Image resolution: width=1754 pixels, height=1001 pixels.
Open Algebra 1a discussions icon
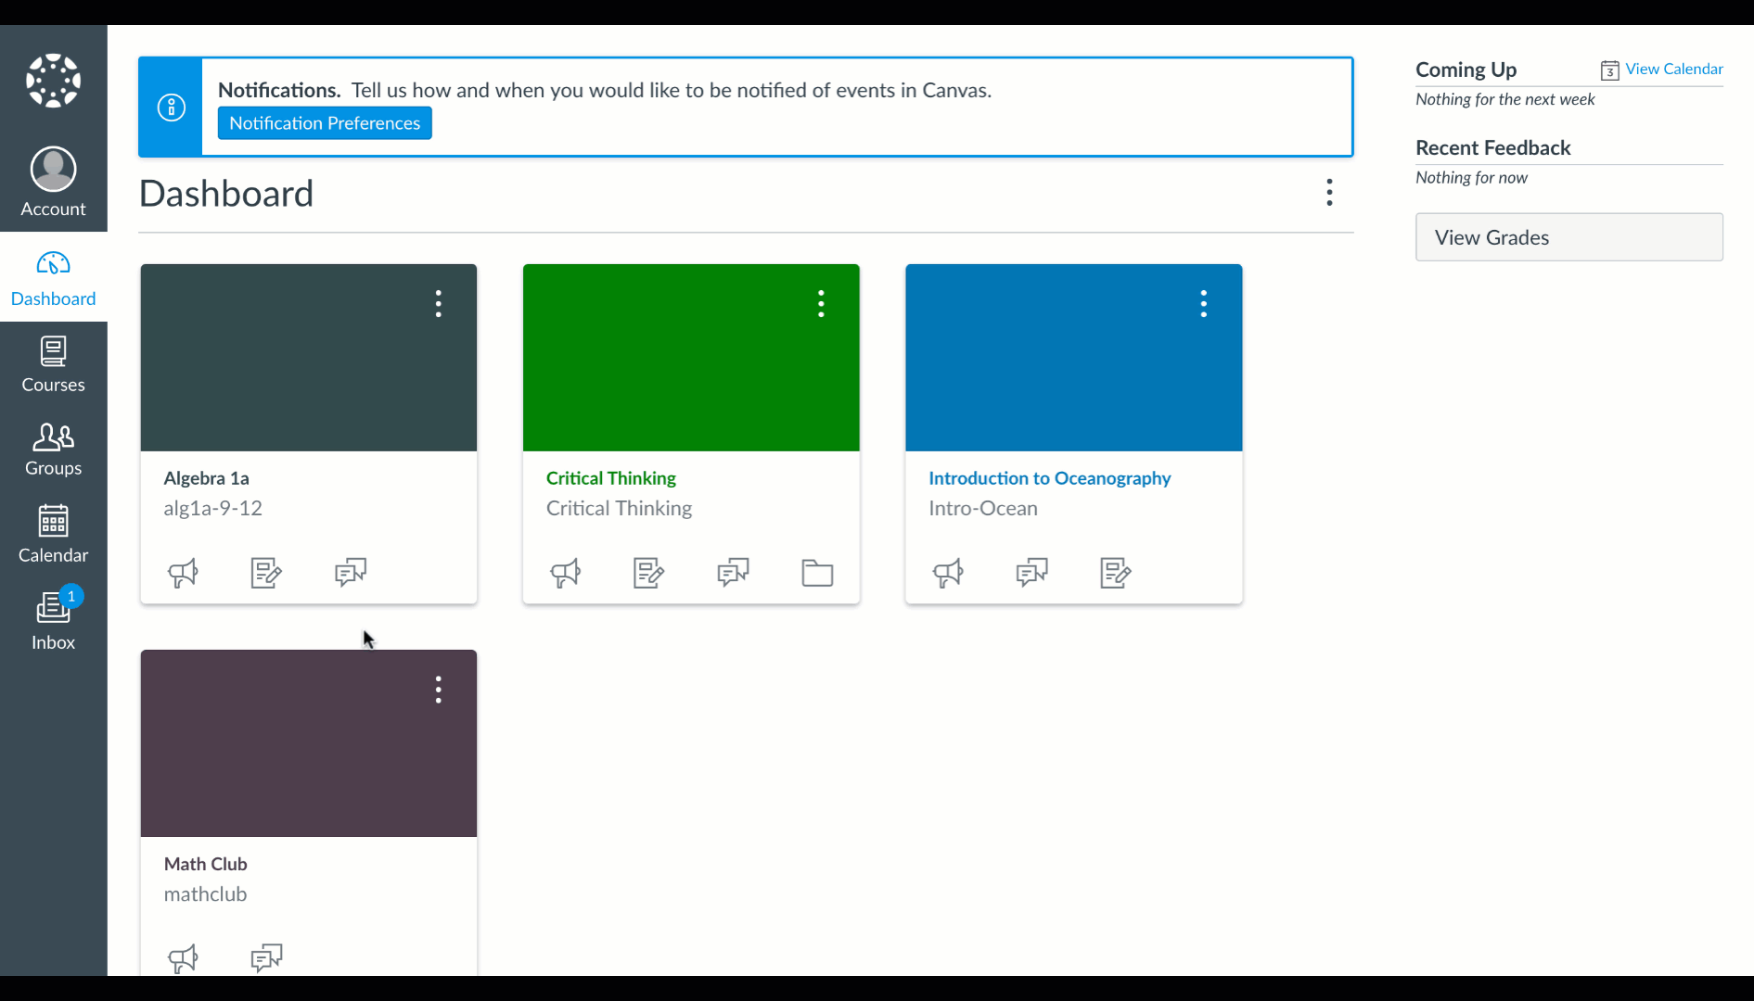tap(351, 573)
